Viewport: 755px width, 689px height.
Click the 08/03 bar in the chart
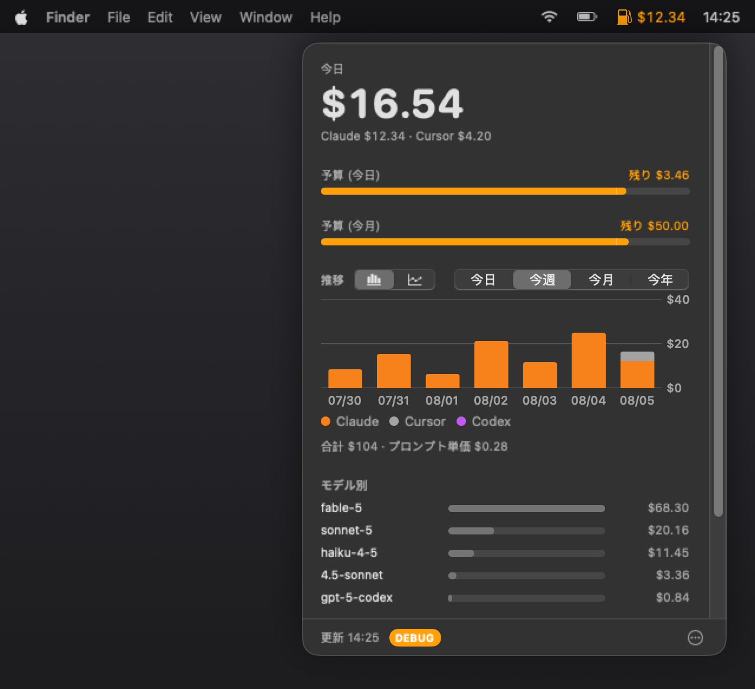click(x=540, y=375)
